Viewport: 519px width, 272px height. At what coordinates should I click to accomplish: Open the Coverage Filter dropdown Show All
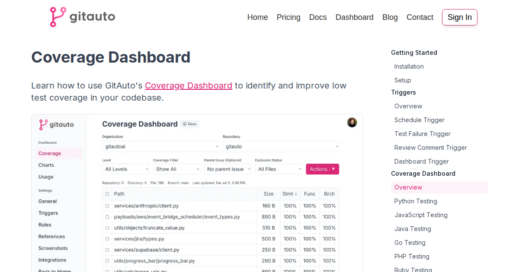tap(177, 169)
